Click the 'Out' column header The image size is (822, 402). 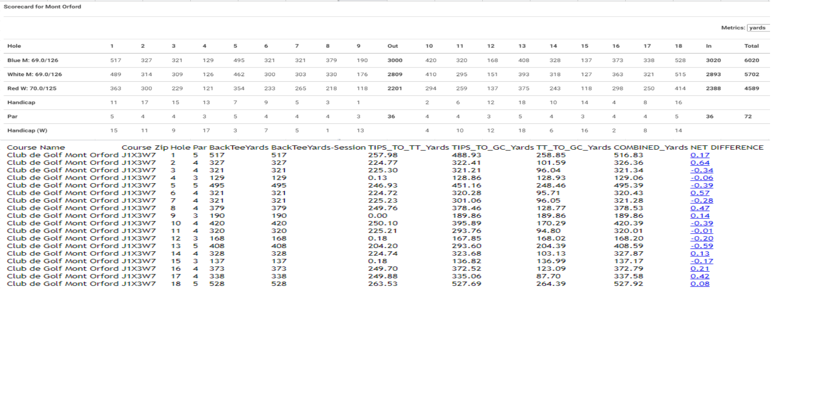(x=393, y=46)
